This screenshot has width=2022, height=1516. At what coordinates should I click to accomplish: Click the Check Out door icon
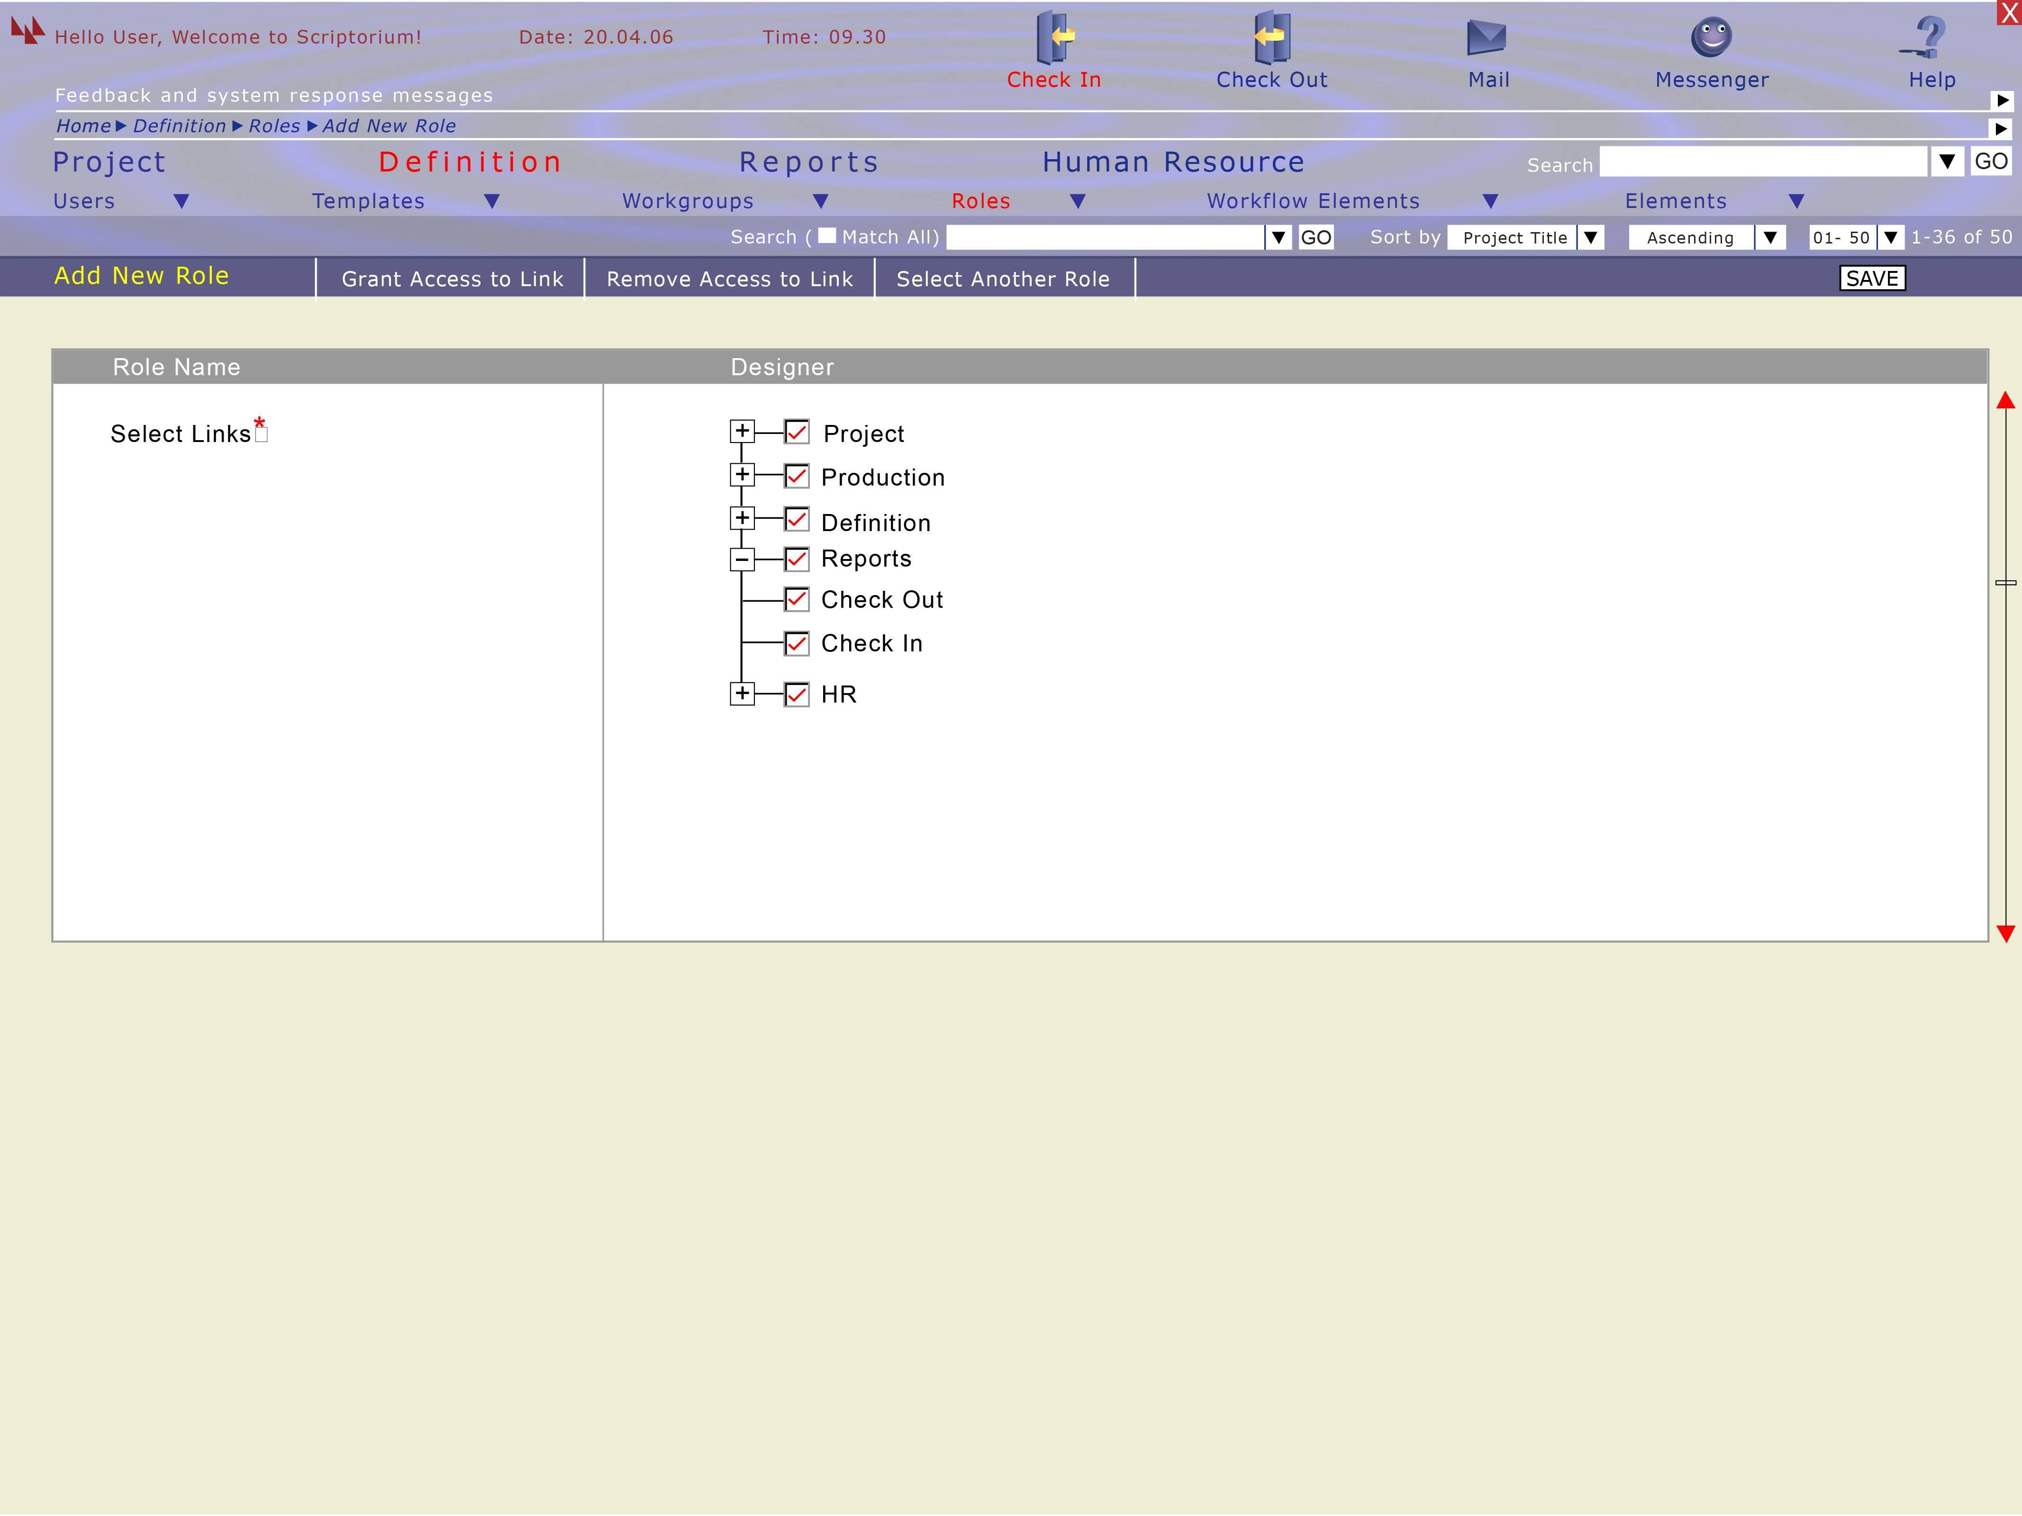pos(1271,36)
